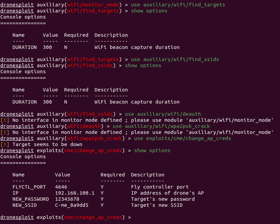Screen dimensions: 280x224
Task: Click the 'Target's new SSID' description
Action: 157,205
